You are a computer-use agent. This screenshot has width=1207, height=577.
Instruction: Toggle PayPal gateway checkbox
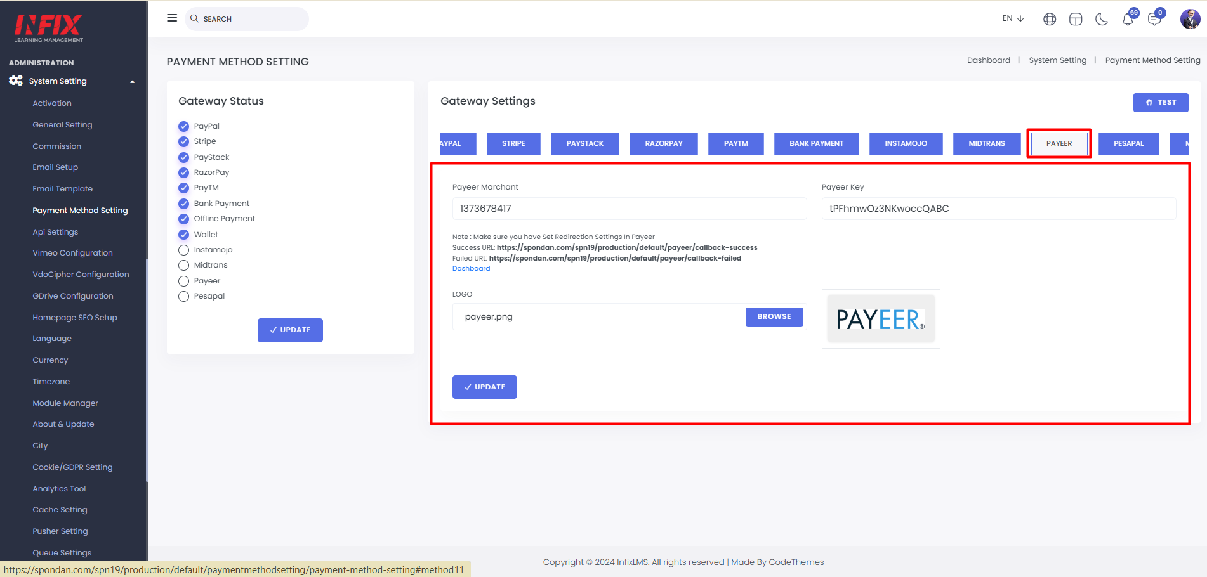click(184, 126)
